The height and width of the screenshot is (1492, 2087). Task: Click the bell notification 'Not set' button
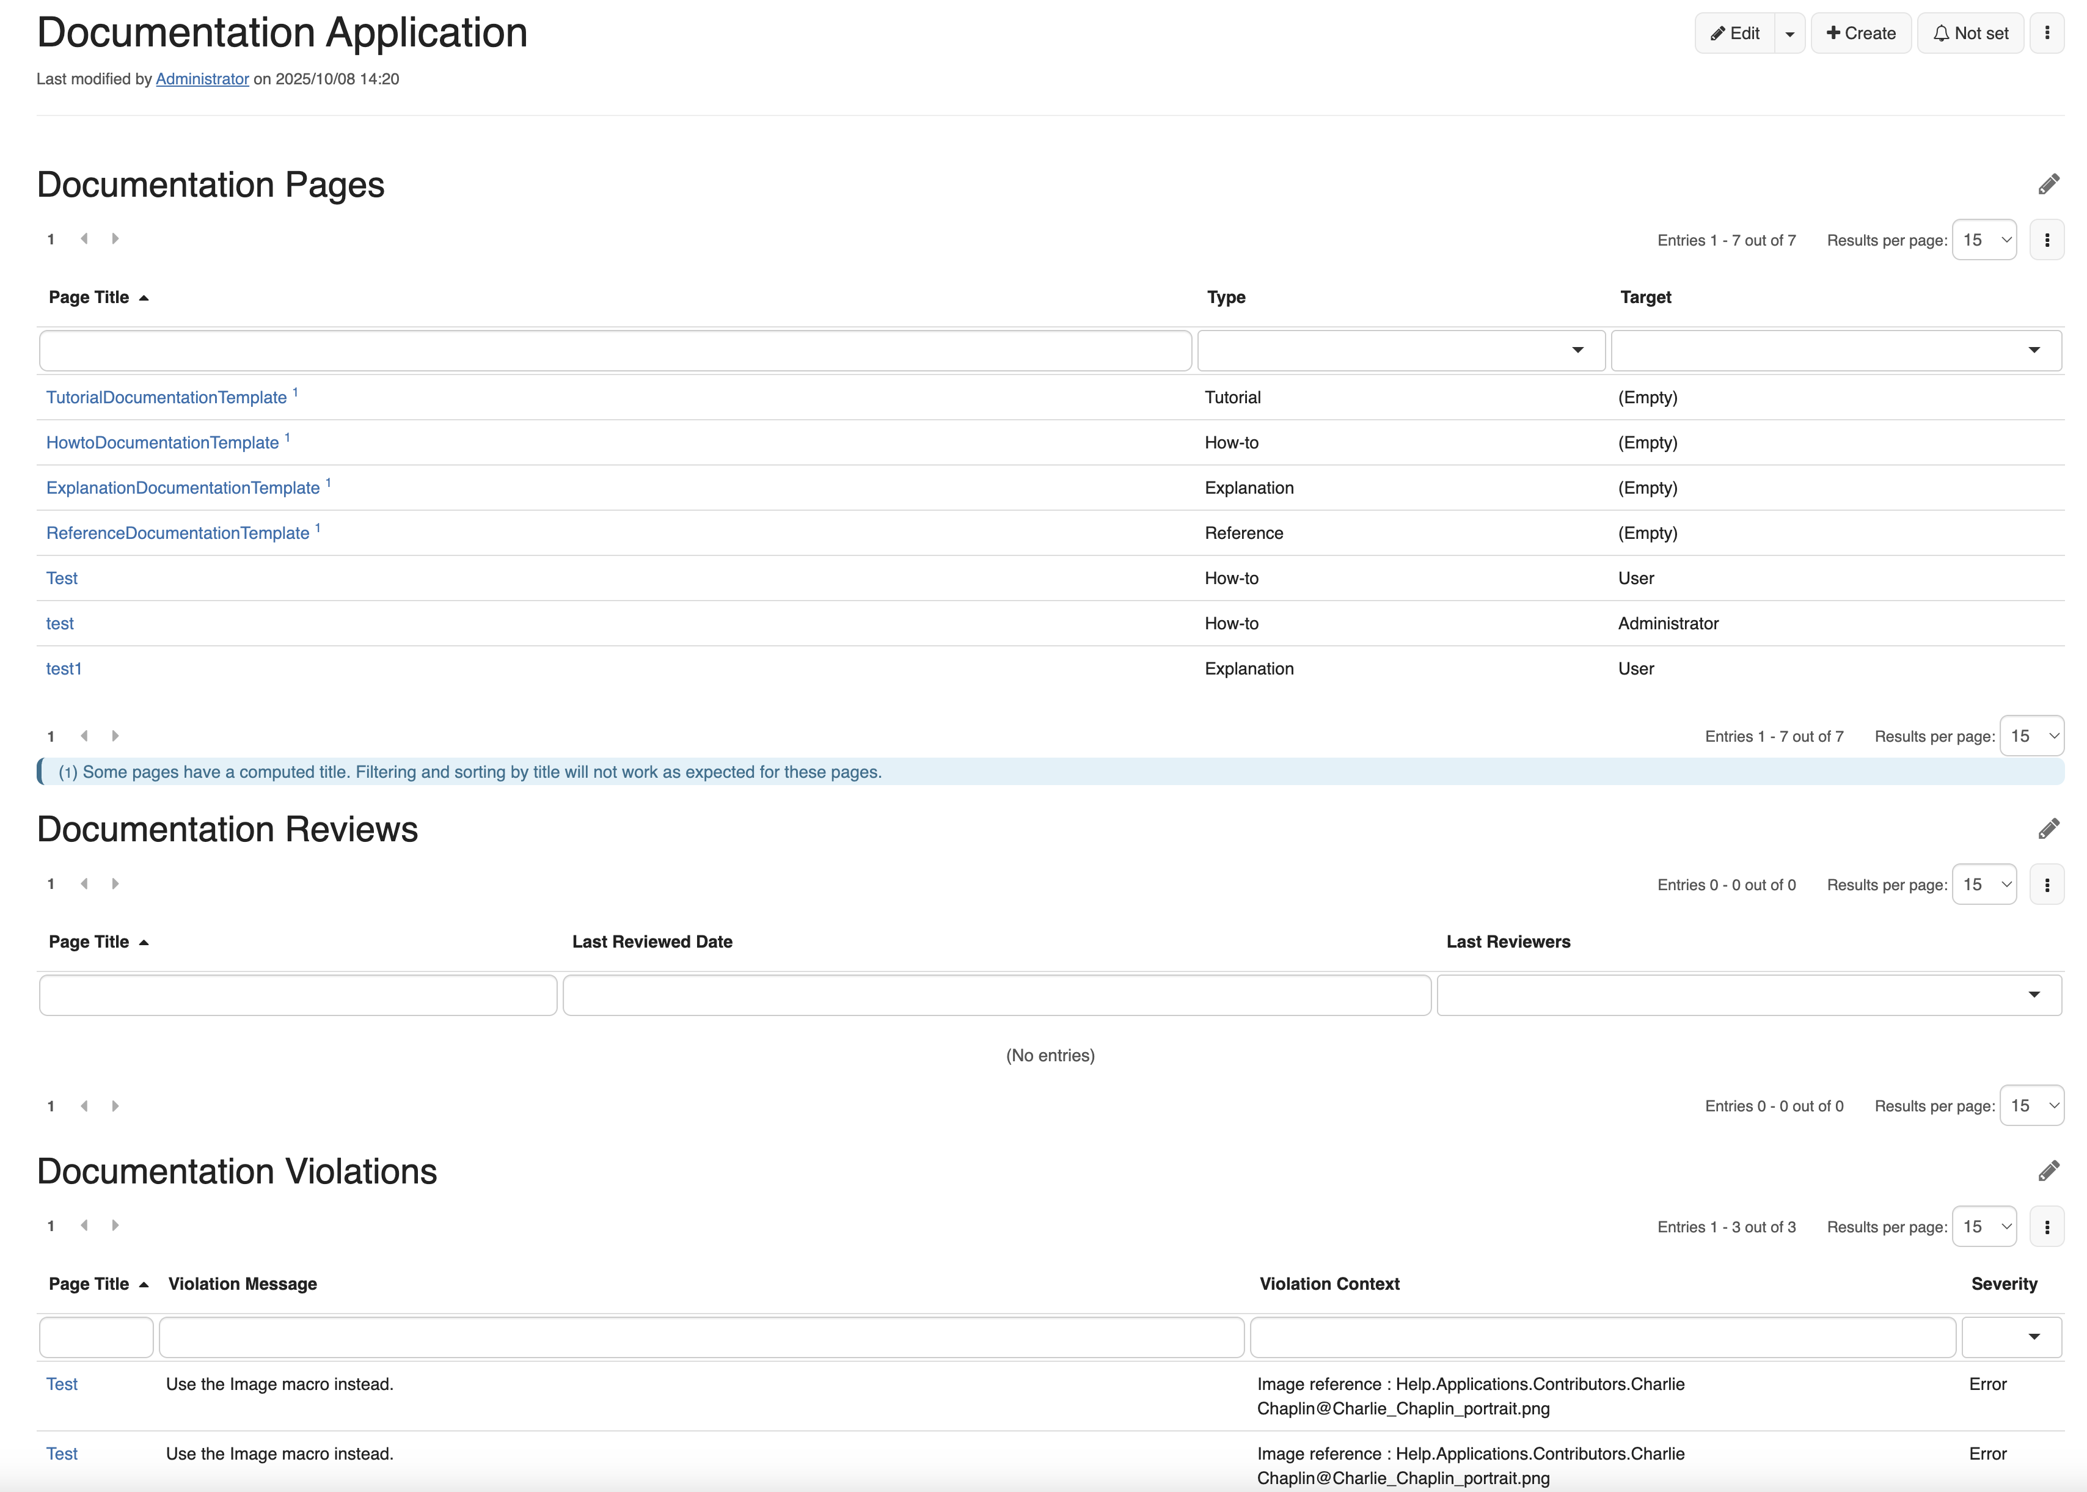coord(1970,33)
